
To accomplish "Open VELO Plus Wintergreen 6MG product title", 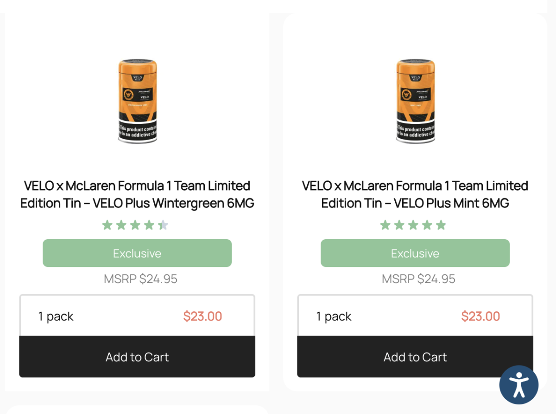I will [x=137, y=194].
